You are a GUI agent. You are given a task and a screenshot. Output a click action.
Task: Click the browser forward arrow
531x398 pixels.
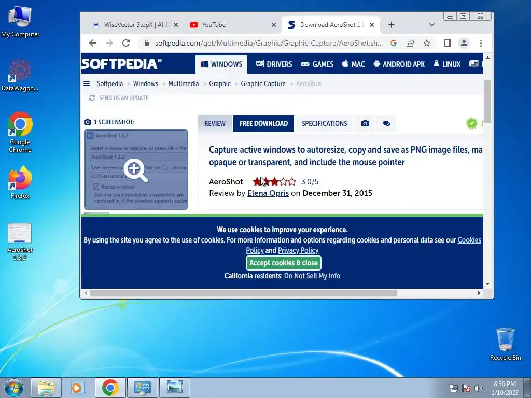(x=109, y=43)
